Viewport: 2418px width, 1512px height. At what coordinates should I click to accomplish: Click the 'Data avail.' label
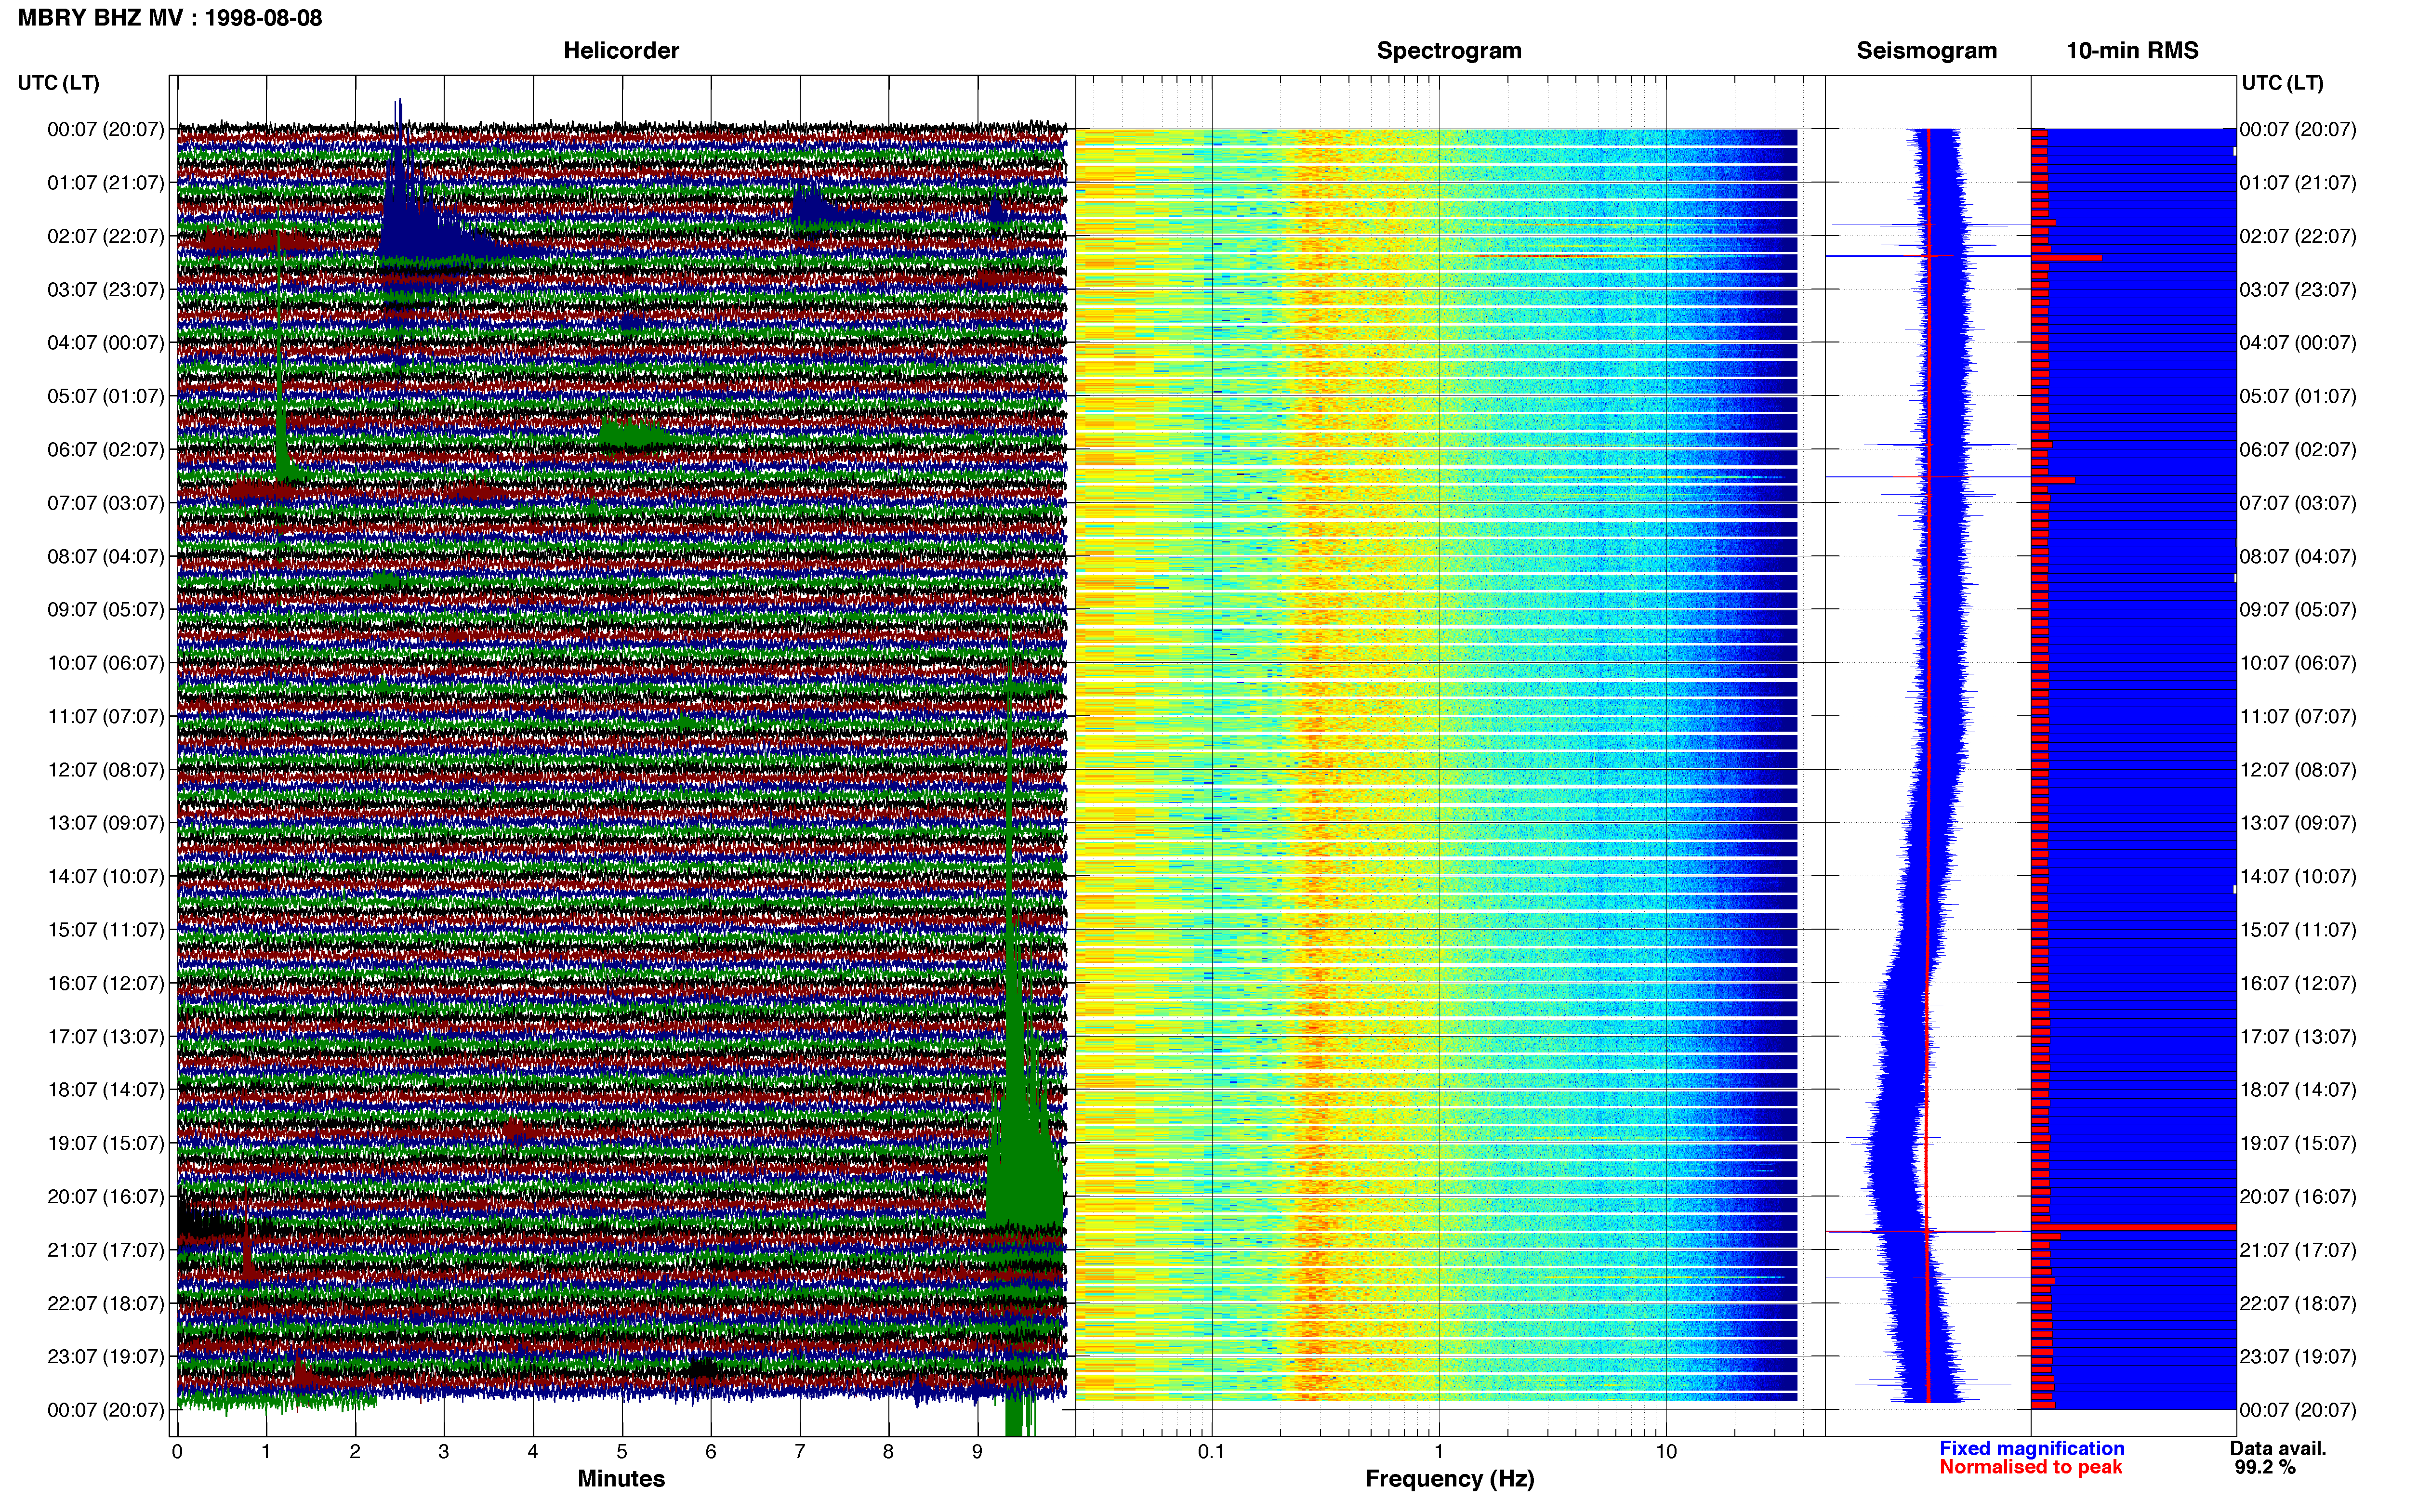tap(2278, 1448)
